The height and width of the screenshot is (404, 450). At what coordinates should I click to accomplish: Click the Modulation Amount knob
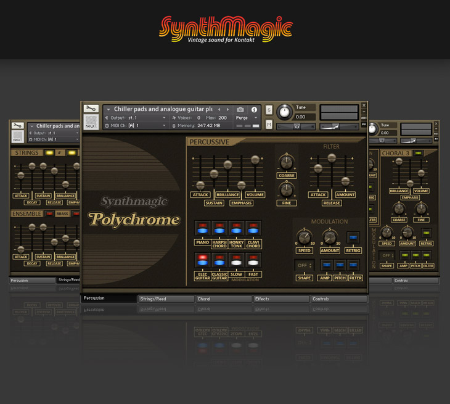coord(330,237)
